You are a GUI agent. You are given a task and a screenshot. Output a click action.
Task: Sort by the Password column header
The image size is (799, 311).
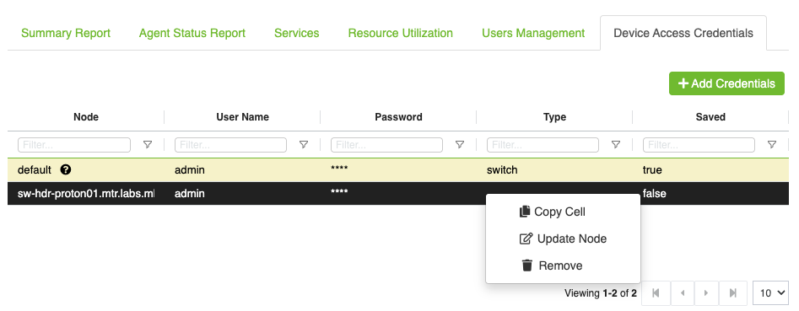pos(398,117)
